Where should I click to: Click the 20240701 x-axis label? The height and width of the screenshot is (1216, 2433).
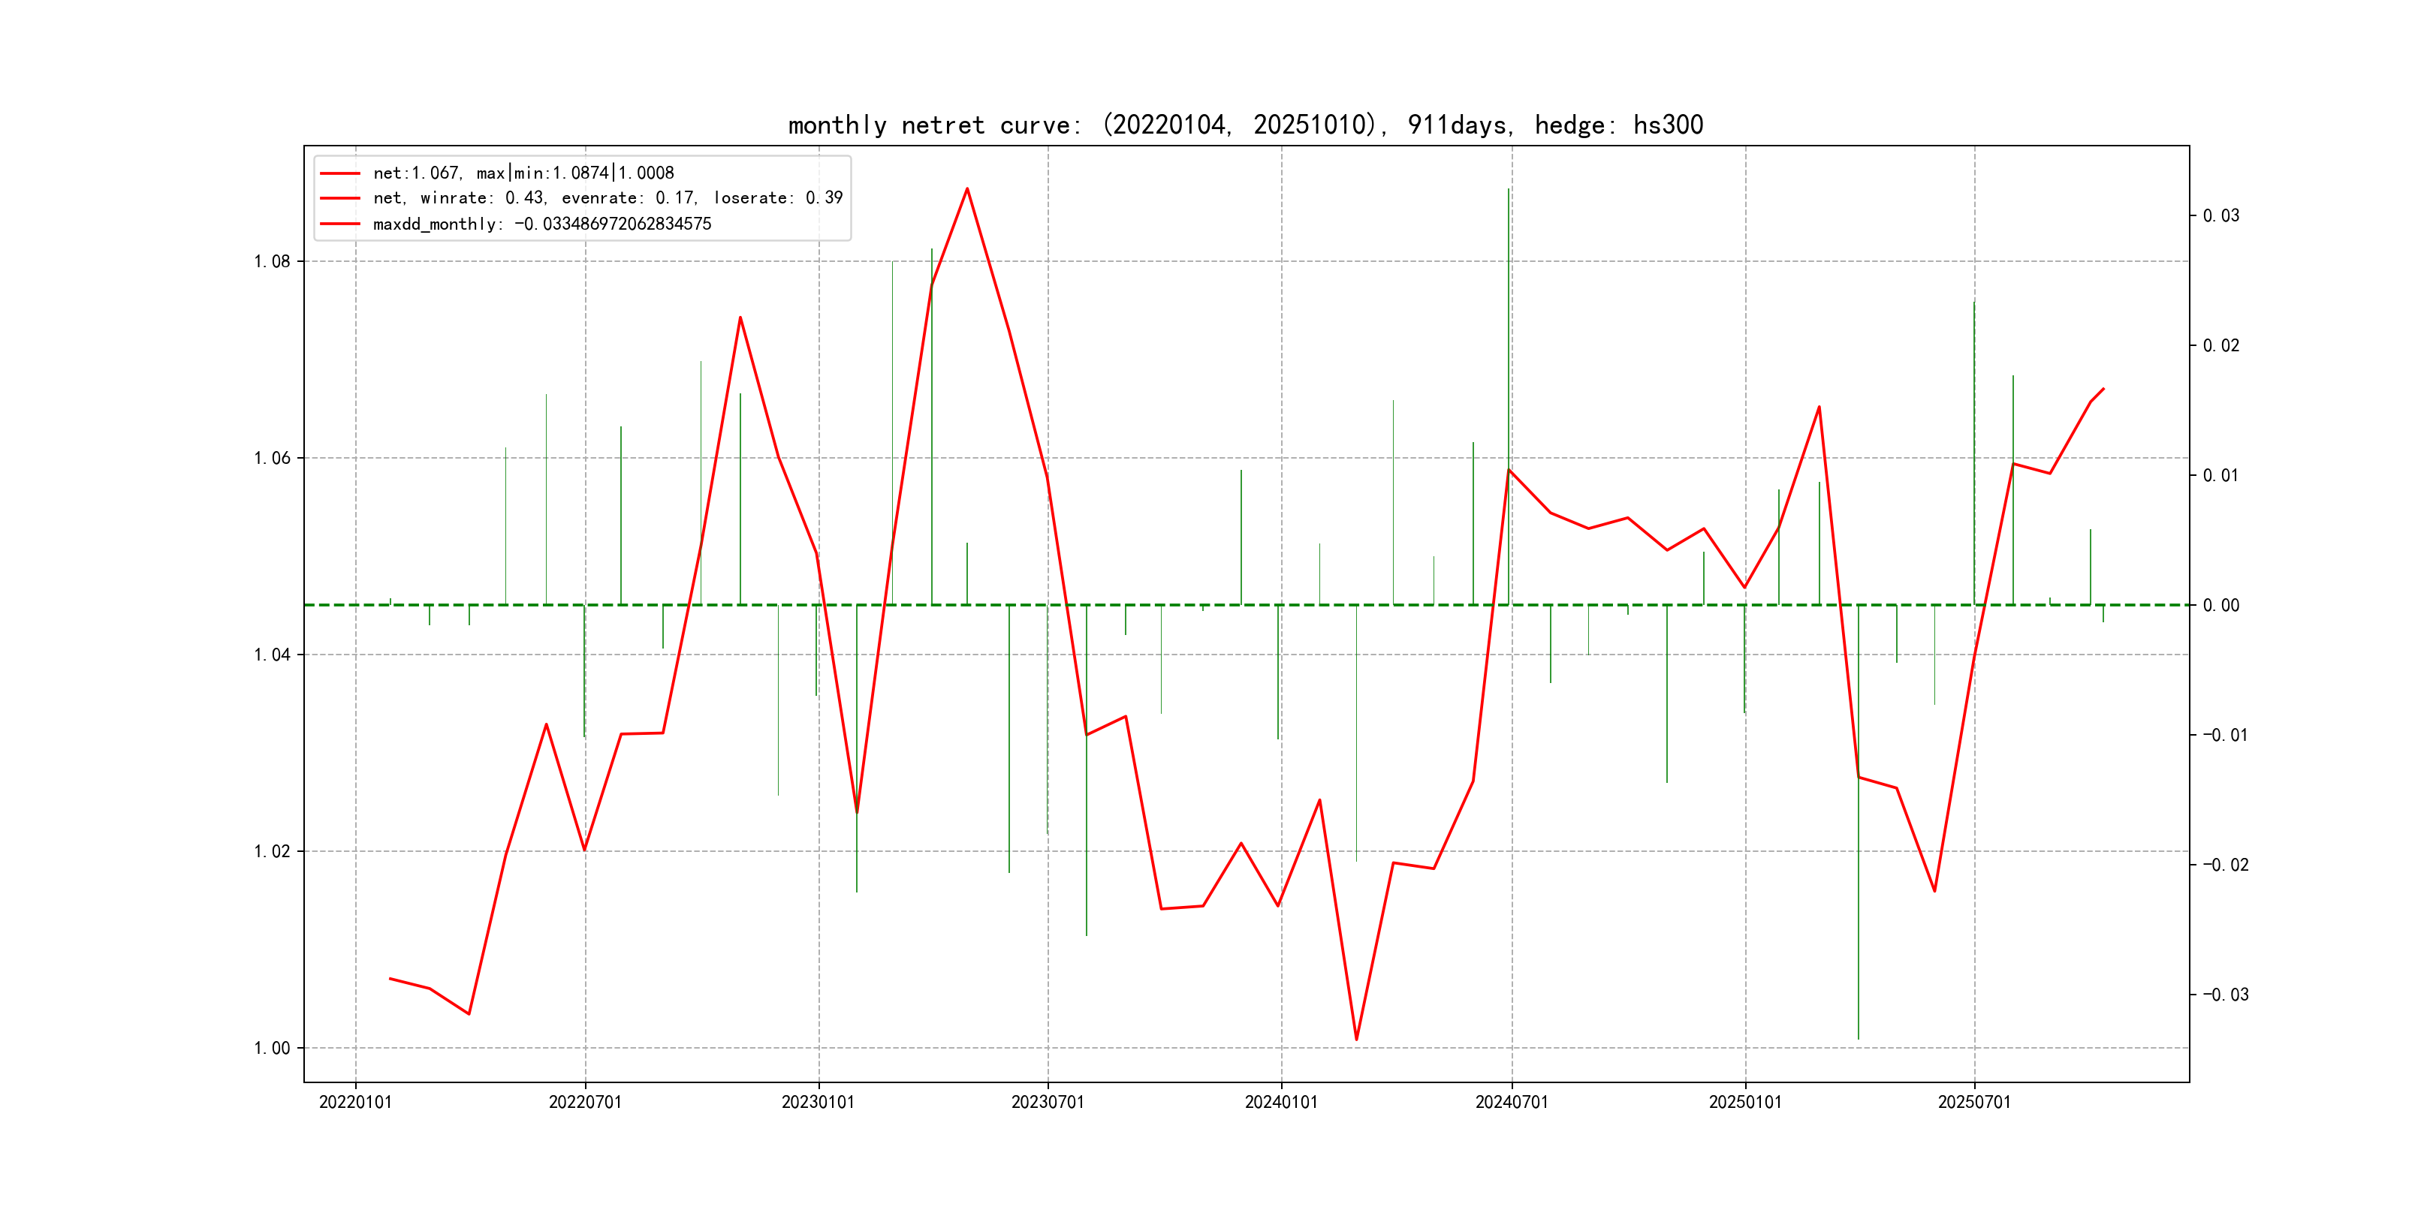click(1511, 1102)
